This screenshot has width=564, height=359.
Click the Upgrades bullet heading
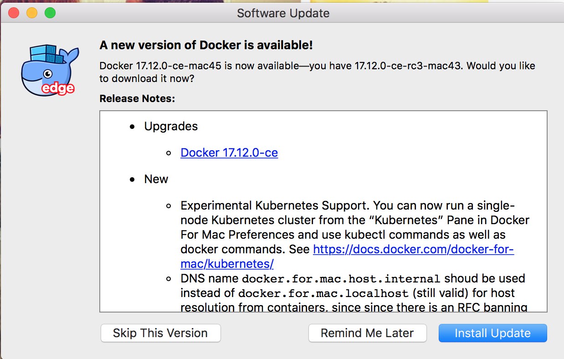(171, 126)
